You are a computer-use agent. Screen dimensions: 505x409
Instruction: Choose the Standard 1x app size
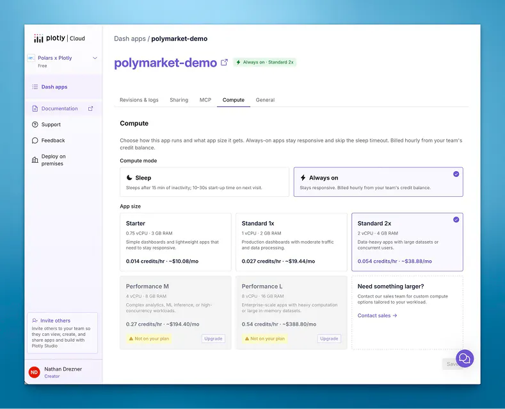point(291,242)
